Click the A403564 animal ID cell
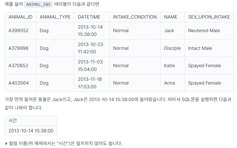237x148 pixels. point(20,83)
